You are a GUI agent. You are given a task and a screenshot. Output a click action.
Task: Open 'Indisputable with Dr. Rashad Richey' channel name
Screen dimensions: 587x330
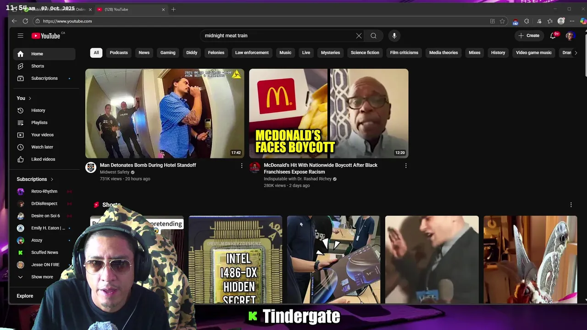[x=298, y=179]
